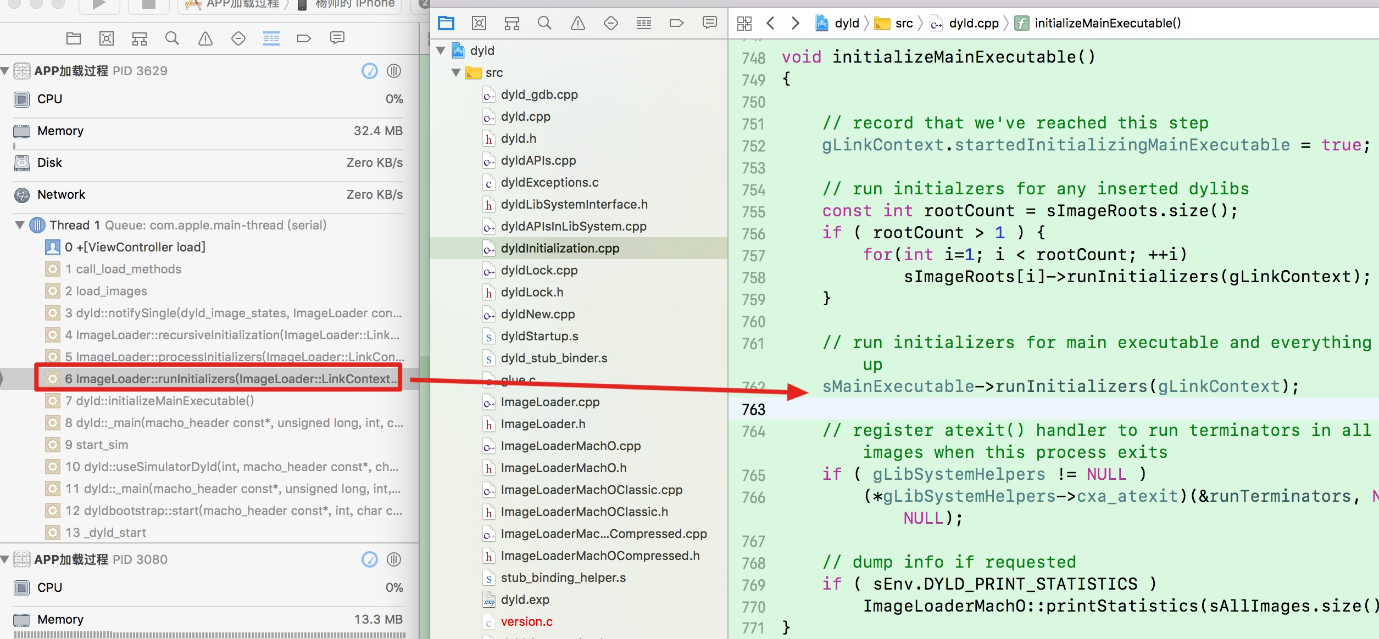The image size is (1379, 639).
Task: Collapse the dyld project root
Action: pos(440,51)
